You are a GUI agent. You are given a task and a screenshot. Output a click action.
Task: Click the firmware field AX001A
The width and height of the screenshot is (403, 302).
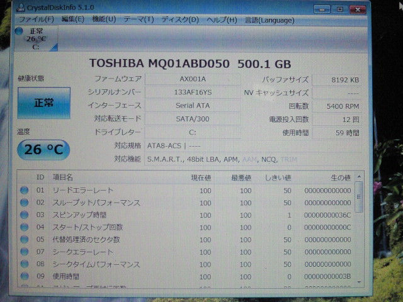(x=193, y=79)
